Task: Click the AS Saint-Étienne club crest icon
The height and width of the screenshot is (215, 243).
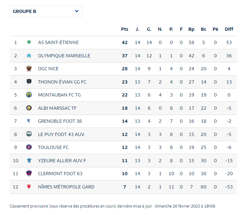Action: [29, 42]
